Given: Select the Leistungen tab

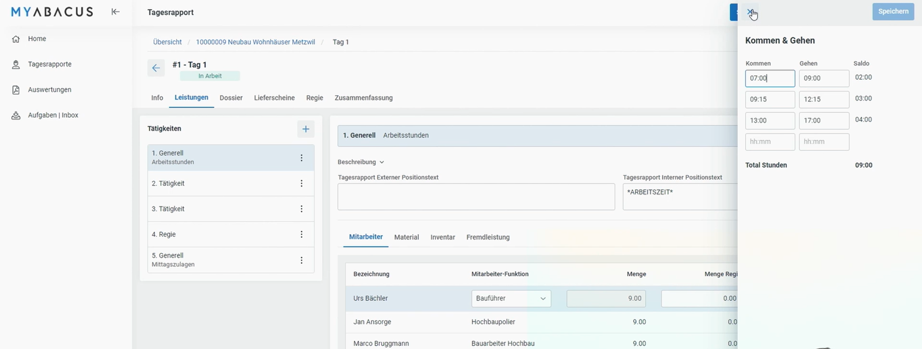Looking at the screenshot, I should coord(191,97).
